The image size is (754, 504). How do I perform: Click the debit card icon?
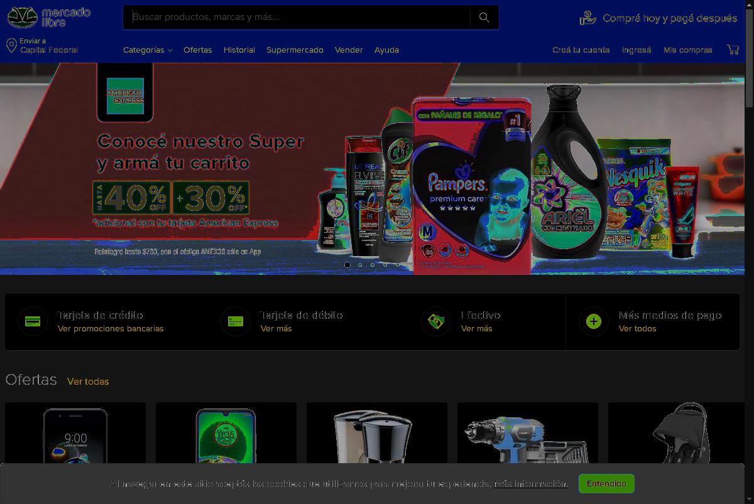[x=236, y=321]
